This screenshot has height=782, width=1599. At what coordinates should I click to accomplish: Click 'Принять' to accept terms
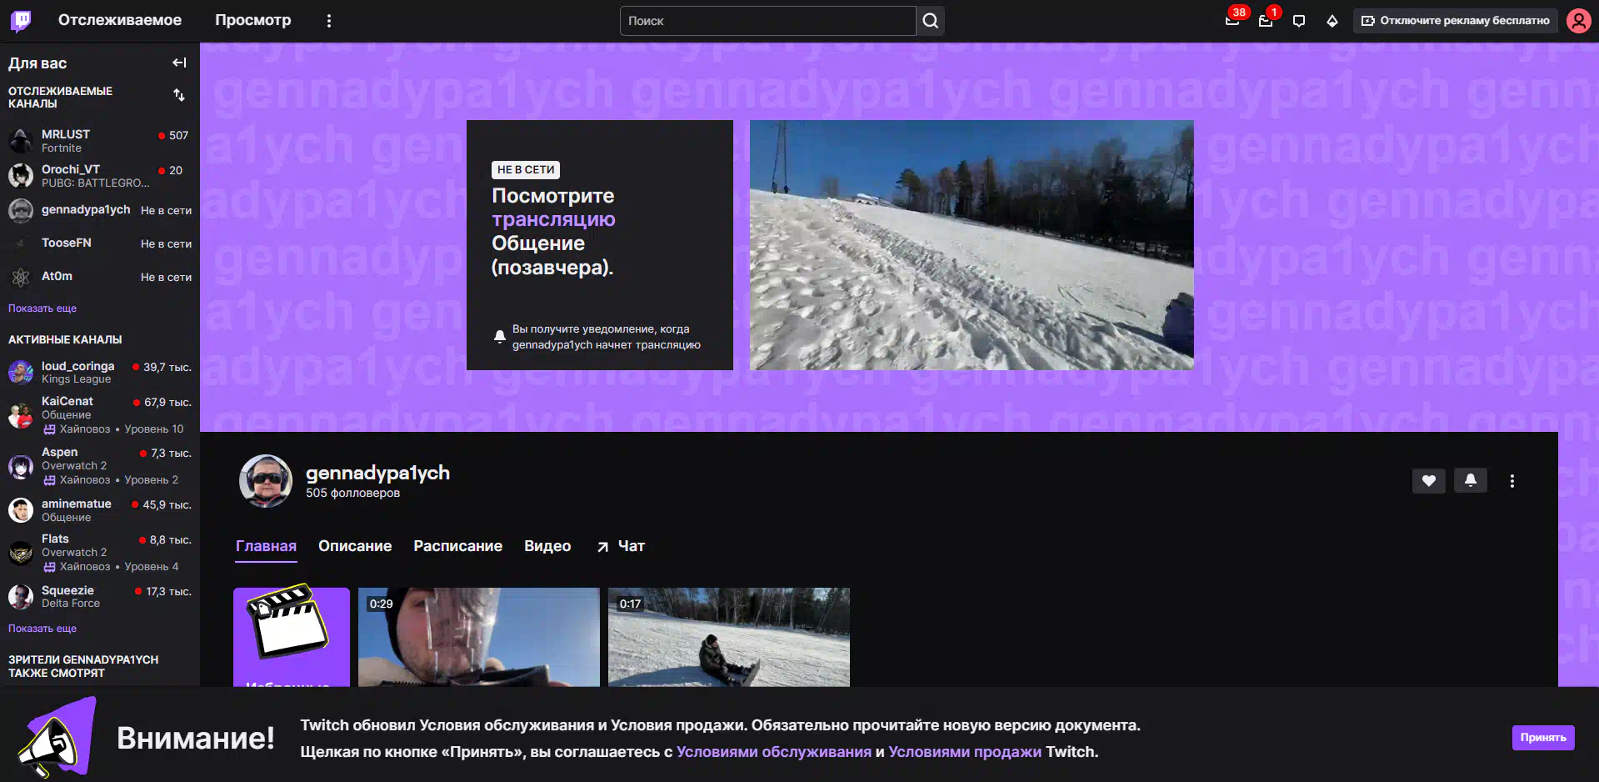pyautogui.click(x=1543, y=738)
